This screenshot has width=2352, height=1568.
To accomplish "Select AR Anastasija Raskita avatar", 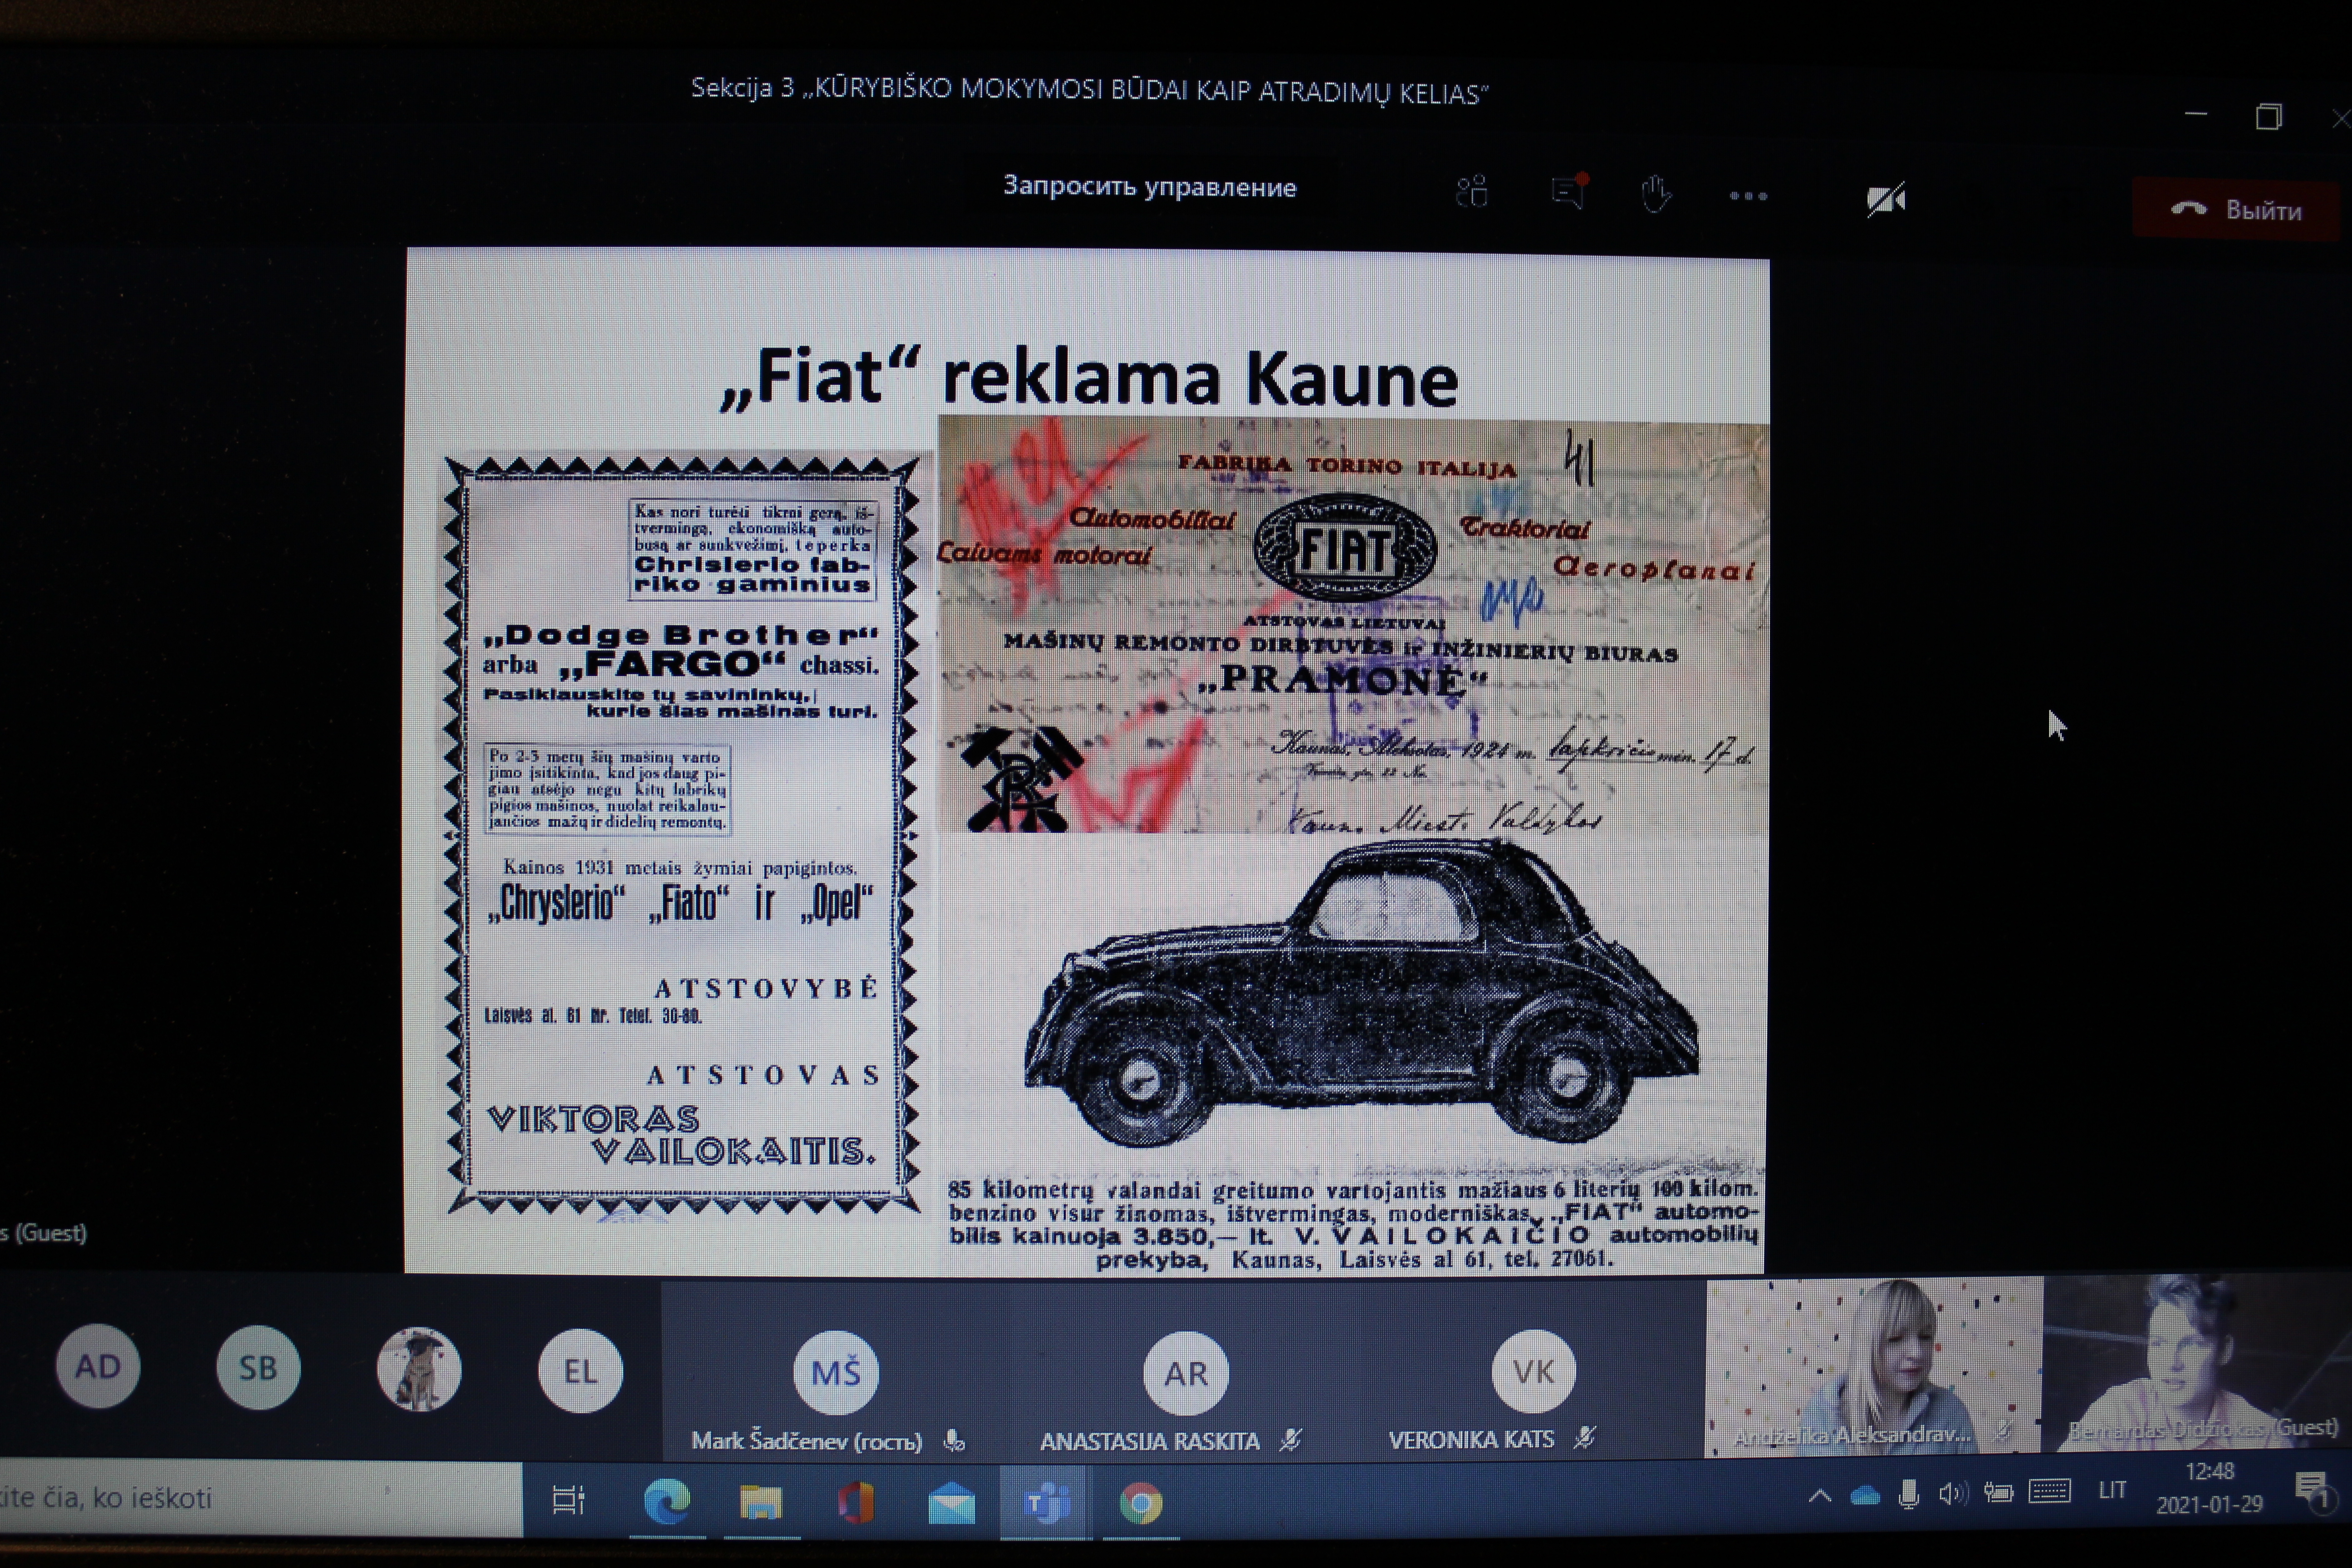I will (x=1186, y=1373).
